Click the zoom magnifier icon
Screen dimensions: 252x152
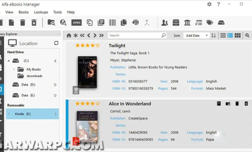[x=247, y=35]
